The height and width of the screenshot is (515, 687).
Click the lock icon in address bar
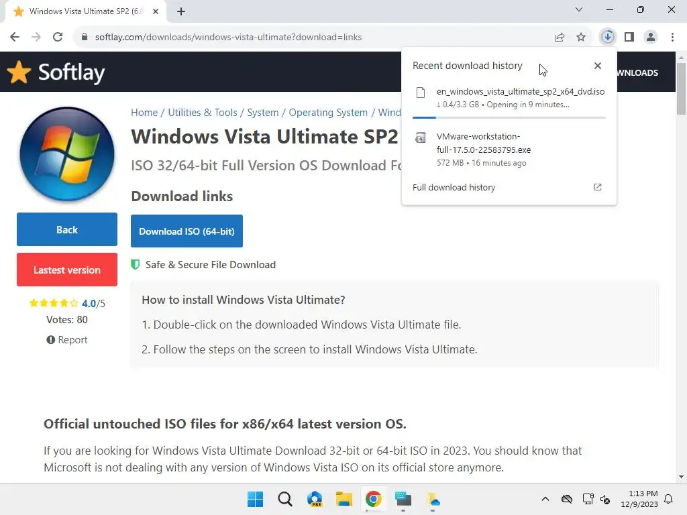pyautogui.click(x=85, y=38)
